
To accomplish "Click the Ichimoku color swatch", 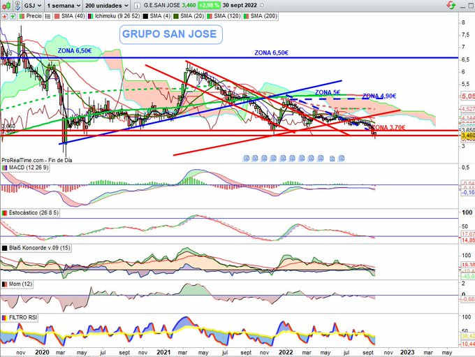I will click(x=90, y=16).
